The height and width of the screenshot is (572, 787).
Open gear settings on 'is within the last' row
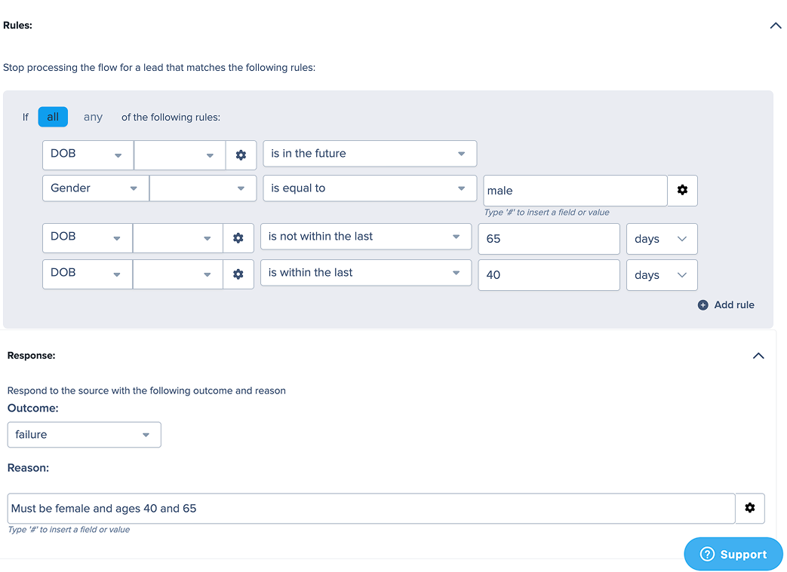(238, 274)
